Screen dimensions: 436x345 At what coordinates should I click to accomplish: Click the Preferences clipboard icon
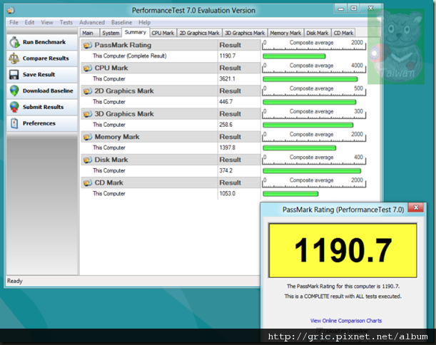tap(14, 123)
